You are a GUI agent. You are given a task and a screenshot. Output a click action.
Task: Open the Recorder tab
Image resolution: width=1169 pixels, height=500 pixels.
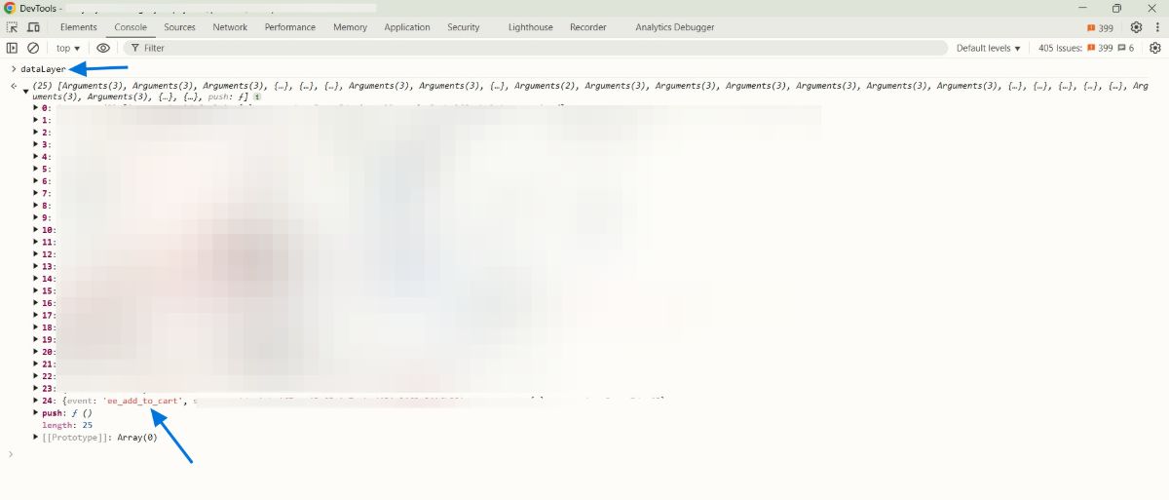click(x=587, y=27)
